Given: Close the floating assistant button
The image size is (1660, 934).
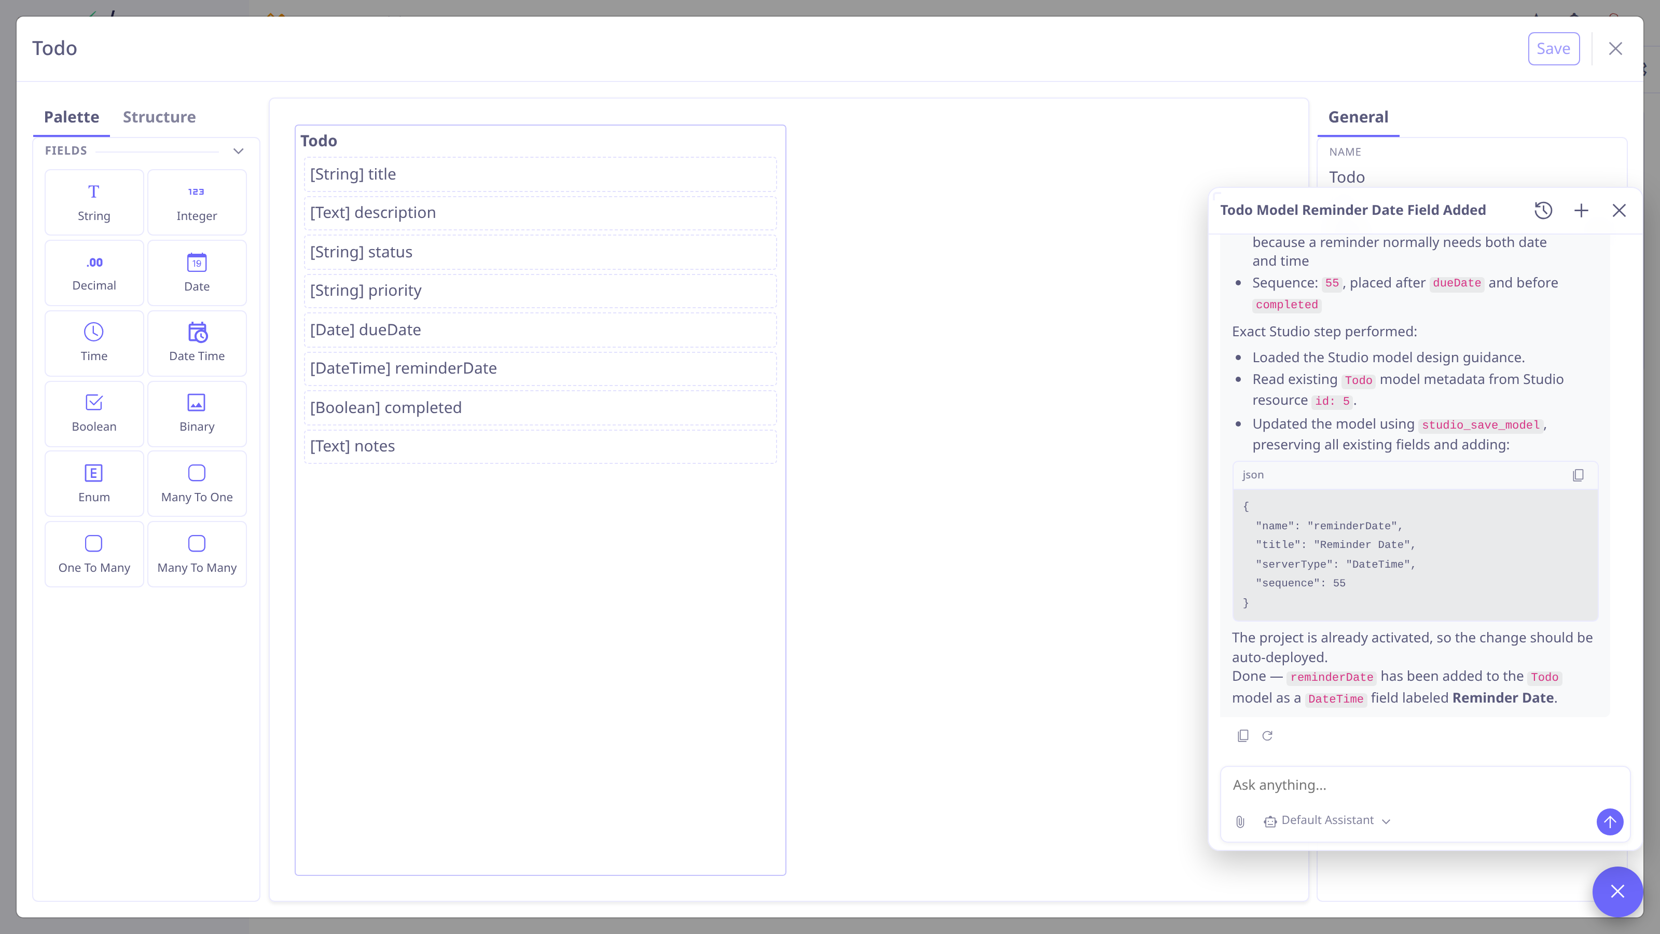Looking at the screenshot, I should point(1617,891).
